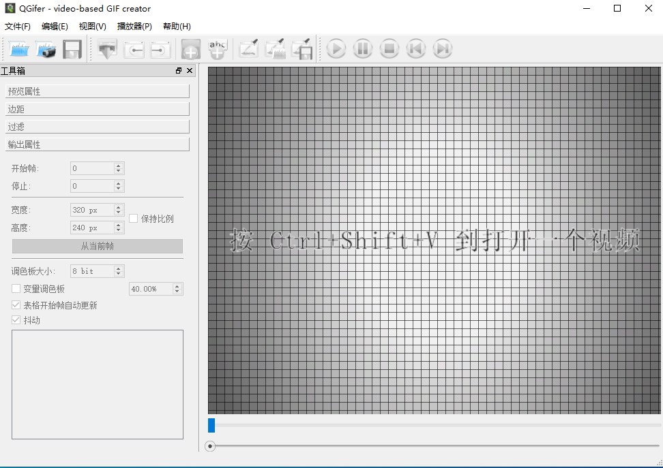This screenshot has width=663, height=468.
Task: Click the 从当前帧 button
Action: 98,246
